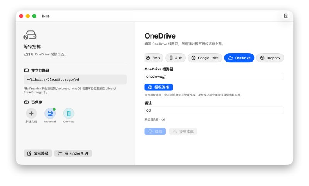Screen dimensions: 309x186
Task: Click the 填写 OneDrive 根路径 description text
Action: [185, 44]
